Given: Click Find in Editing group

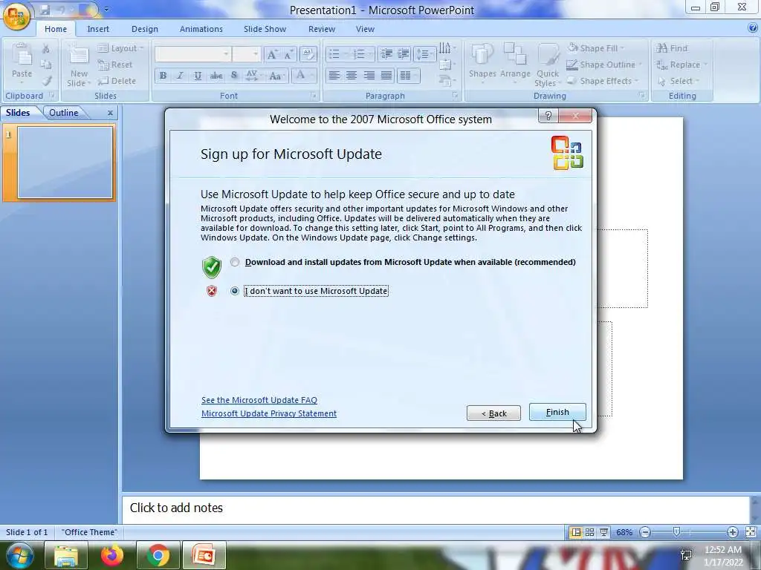Looking at the screenshot, I should coord(672,48).
